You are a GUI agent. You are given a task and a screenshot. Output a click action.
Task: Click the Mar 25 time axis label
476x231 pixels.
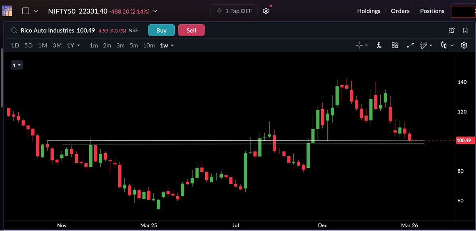point(149,225)
